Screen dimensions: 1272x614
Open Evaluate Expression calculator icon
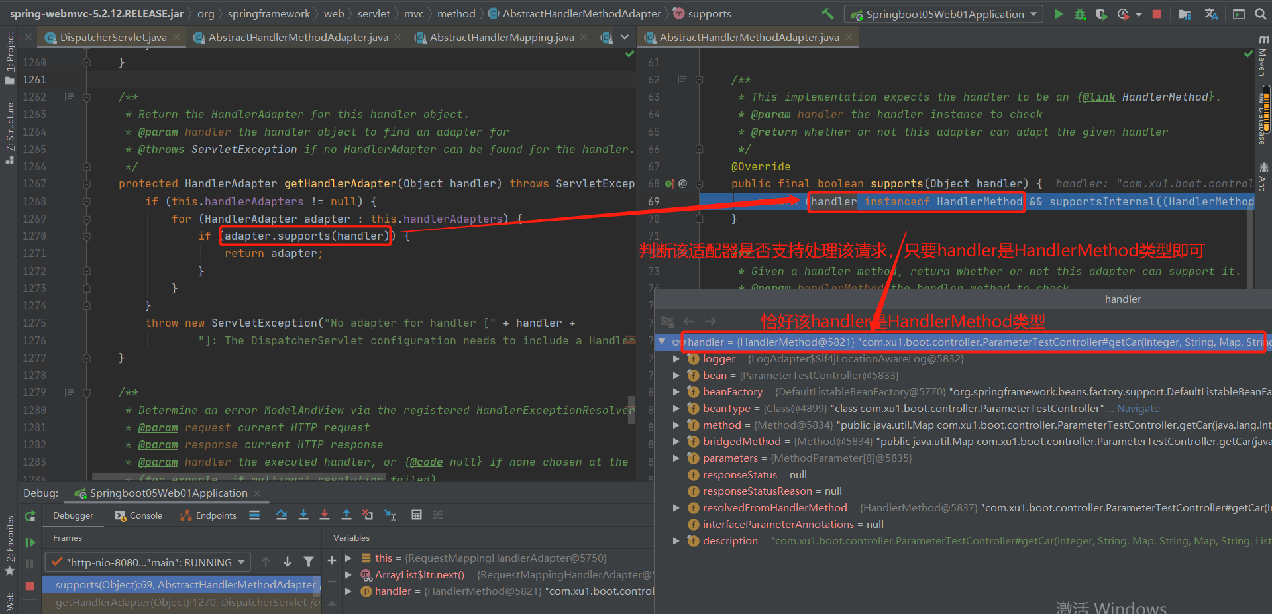[417, 515]
